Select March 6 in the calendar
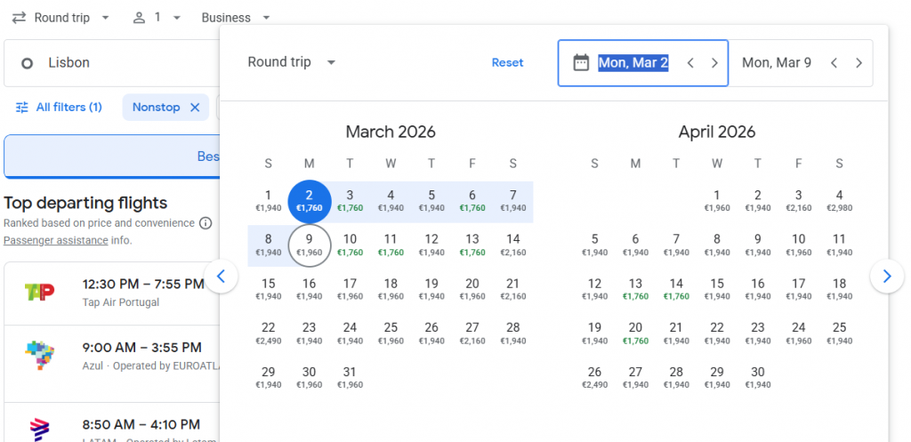Viewport: 911px width, 442px height. [472, 201]
